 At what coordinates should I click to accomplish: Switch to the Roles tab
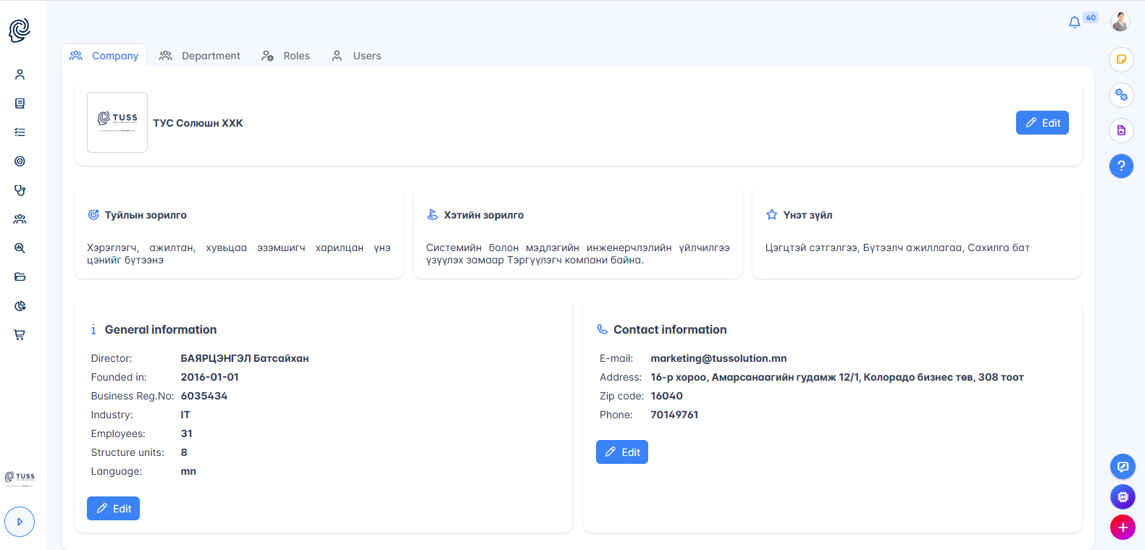(x=285, y=56)
